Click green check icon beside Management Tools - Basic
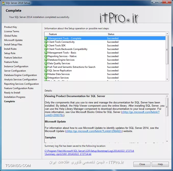Viewport: 173px width, 171px height. click(46, 53)
